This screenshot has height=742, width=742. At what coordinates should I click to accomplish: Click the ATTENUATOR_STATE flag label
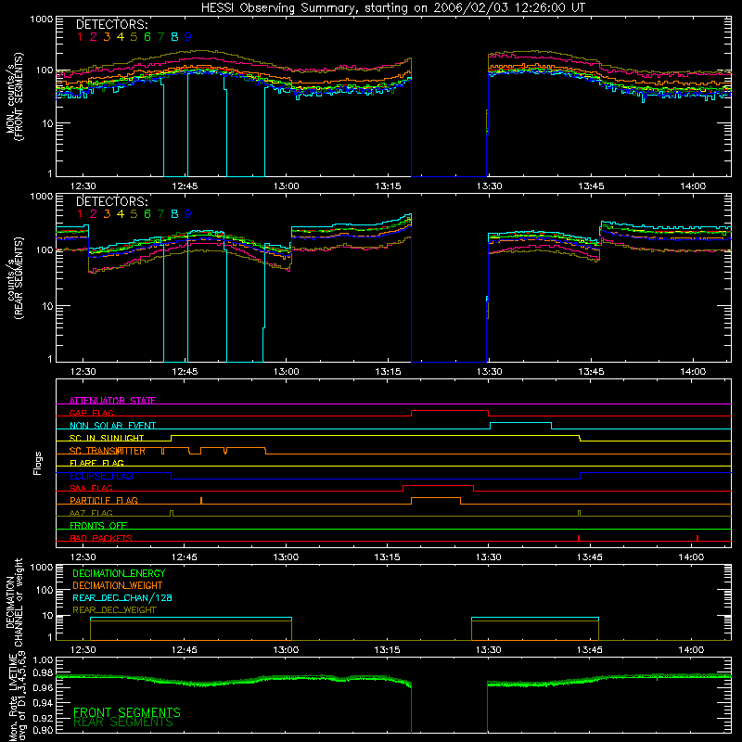(x=112, y=401)
